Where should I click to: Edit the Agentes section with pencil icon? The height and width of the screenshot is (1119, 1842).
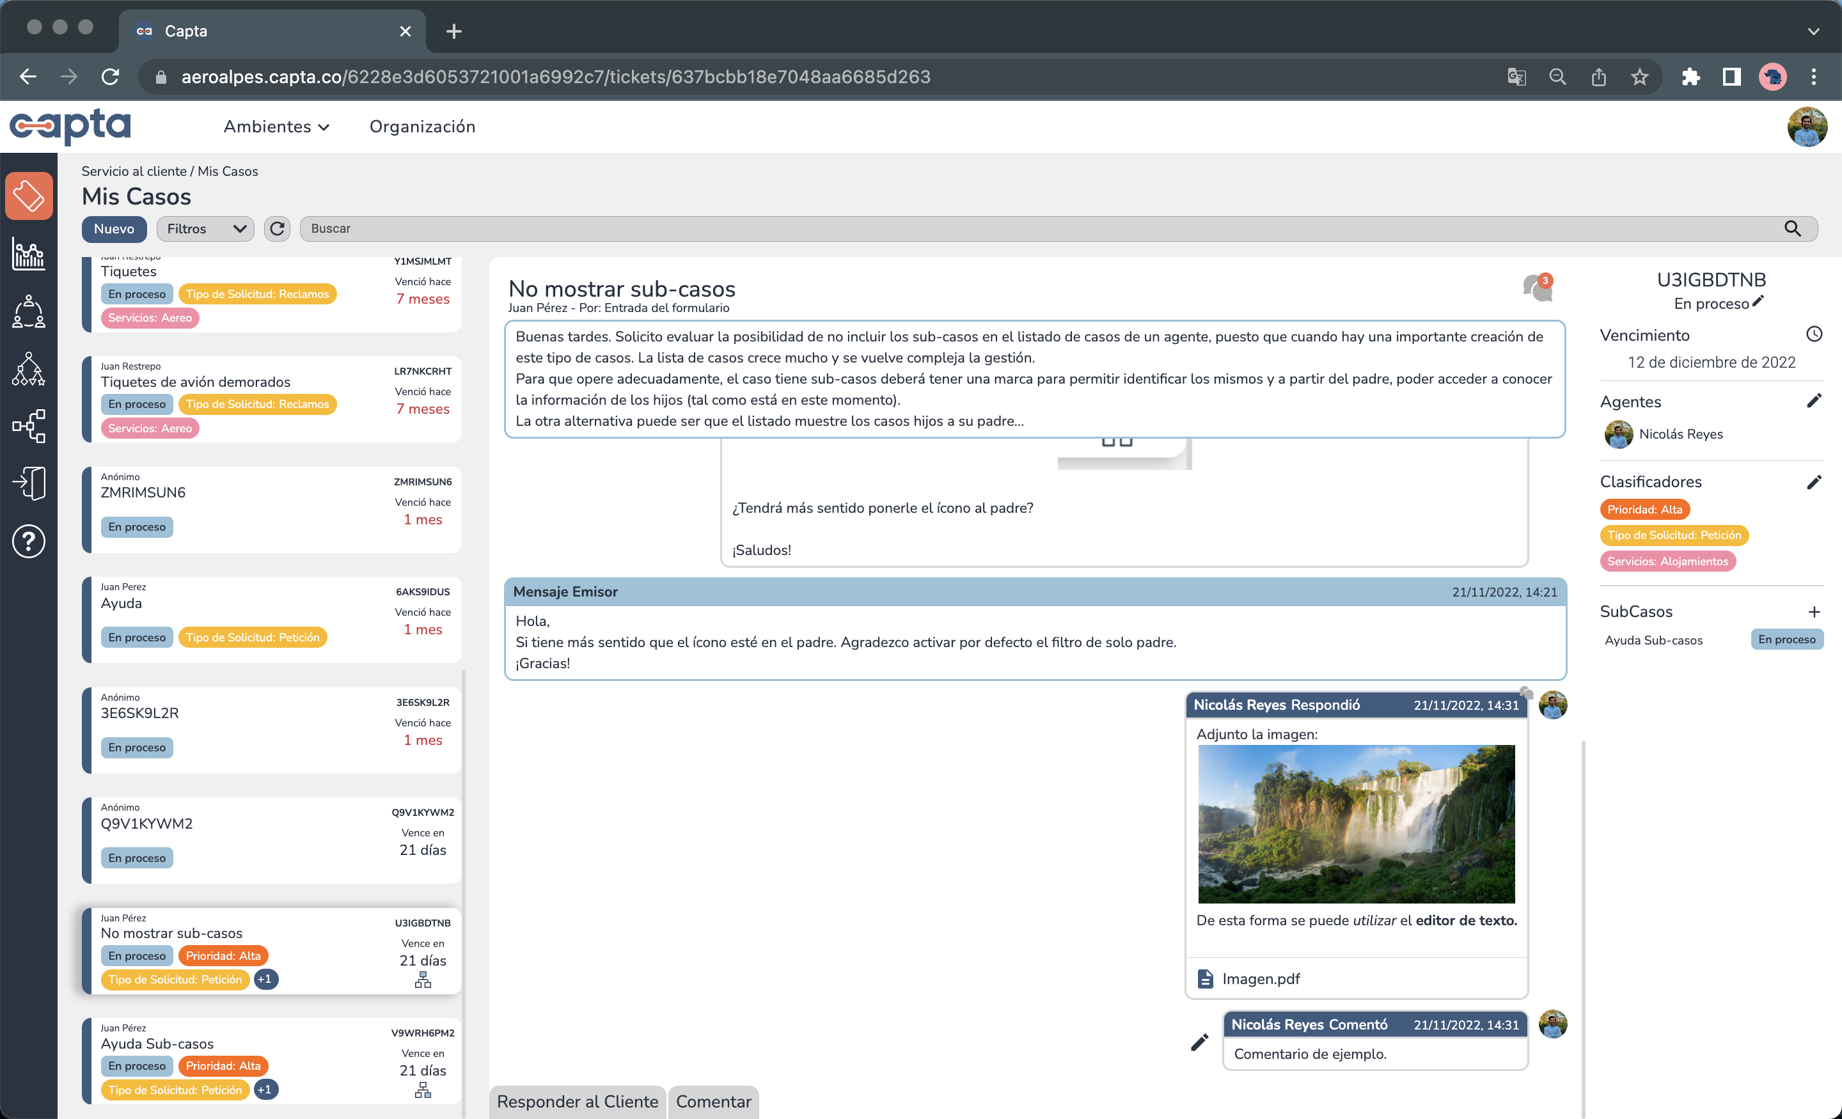(x=1814, y=402)
